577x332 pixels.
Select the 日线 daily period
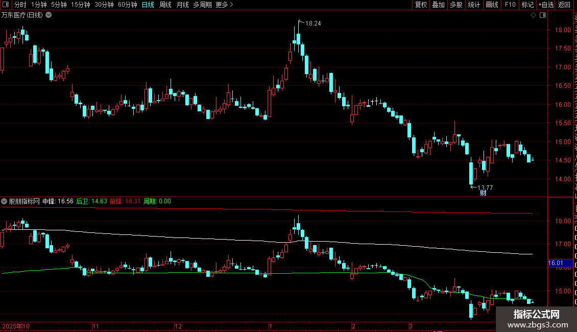[x=148, y=5]
